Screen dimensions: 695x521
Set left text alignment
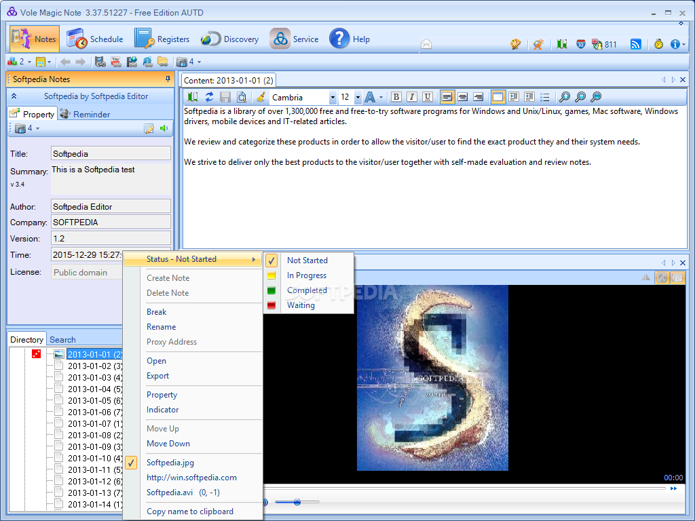tap(447, 96)
